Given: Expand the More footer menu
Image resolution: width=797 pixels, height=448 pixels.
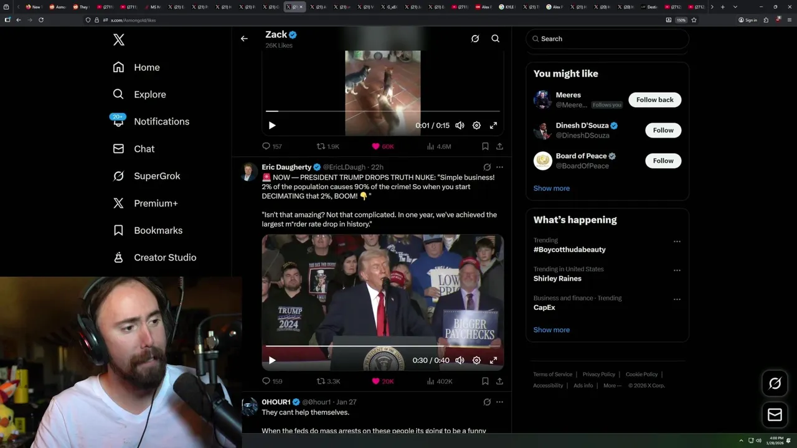Looking at the screenshot, I should [x=612, y=386].
